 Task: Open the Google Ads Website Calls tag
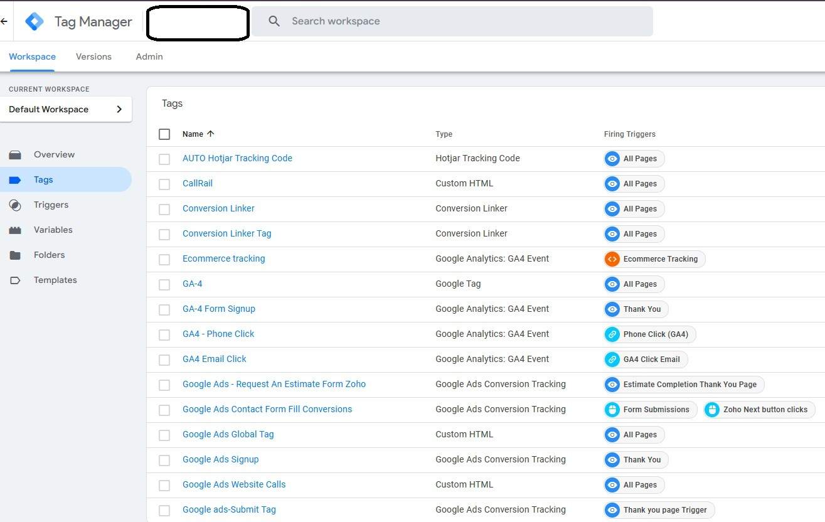(x=234, y=484)
